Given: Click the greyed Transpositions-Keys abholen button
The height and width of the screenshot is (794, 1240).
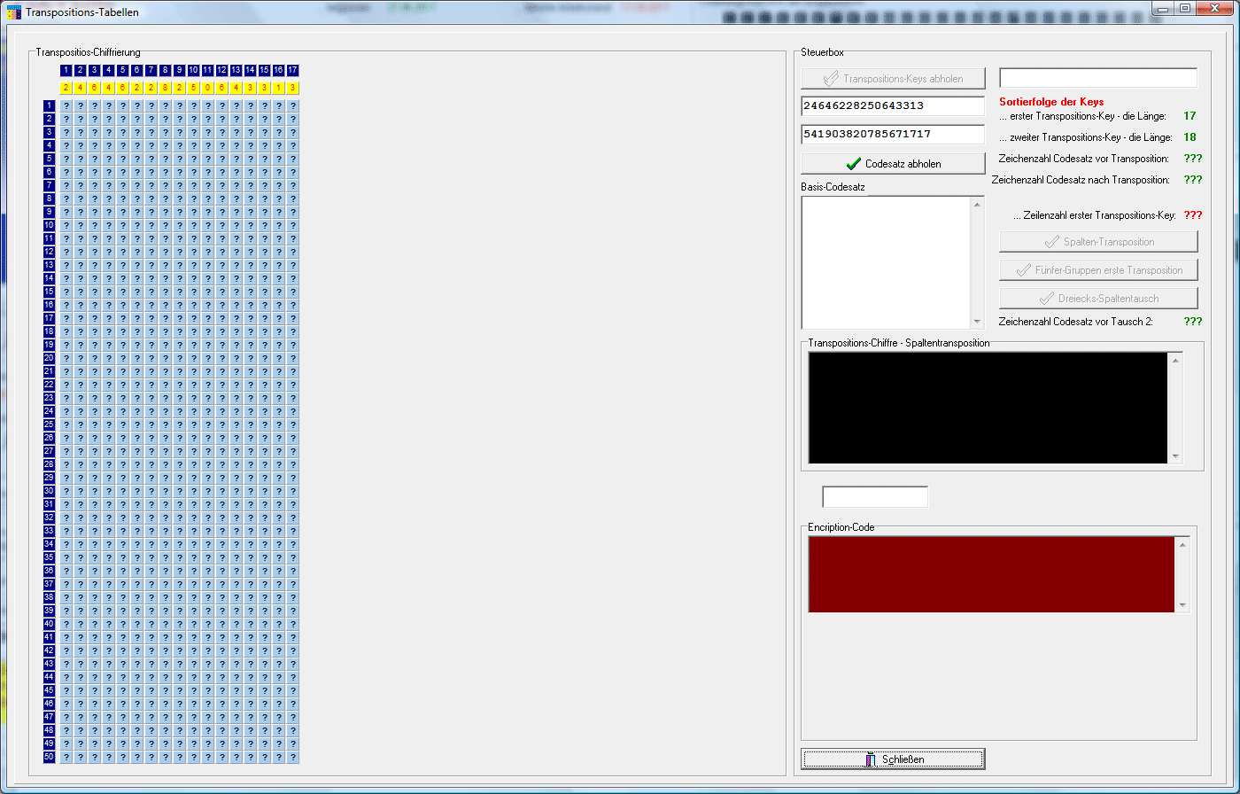Looking at the screenshot, I should click(x=893, y=78).
